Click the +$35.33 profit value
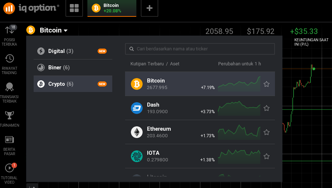Image resolution: width=332 pixels, height=188 pixels. coord(303,31)
